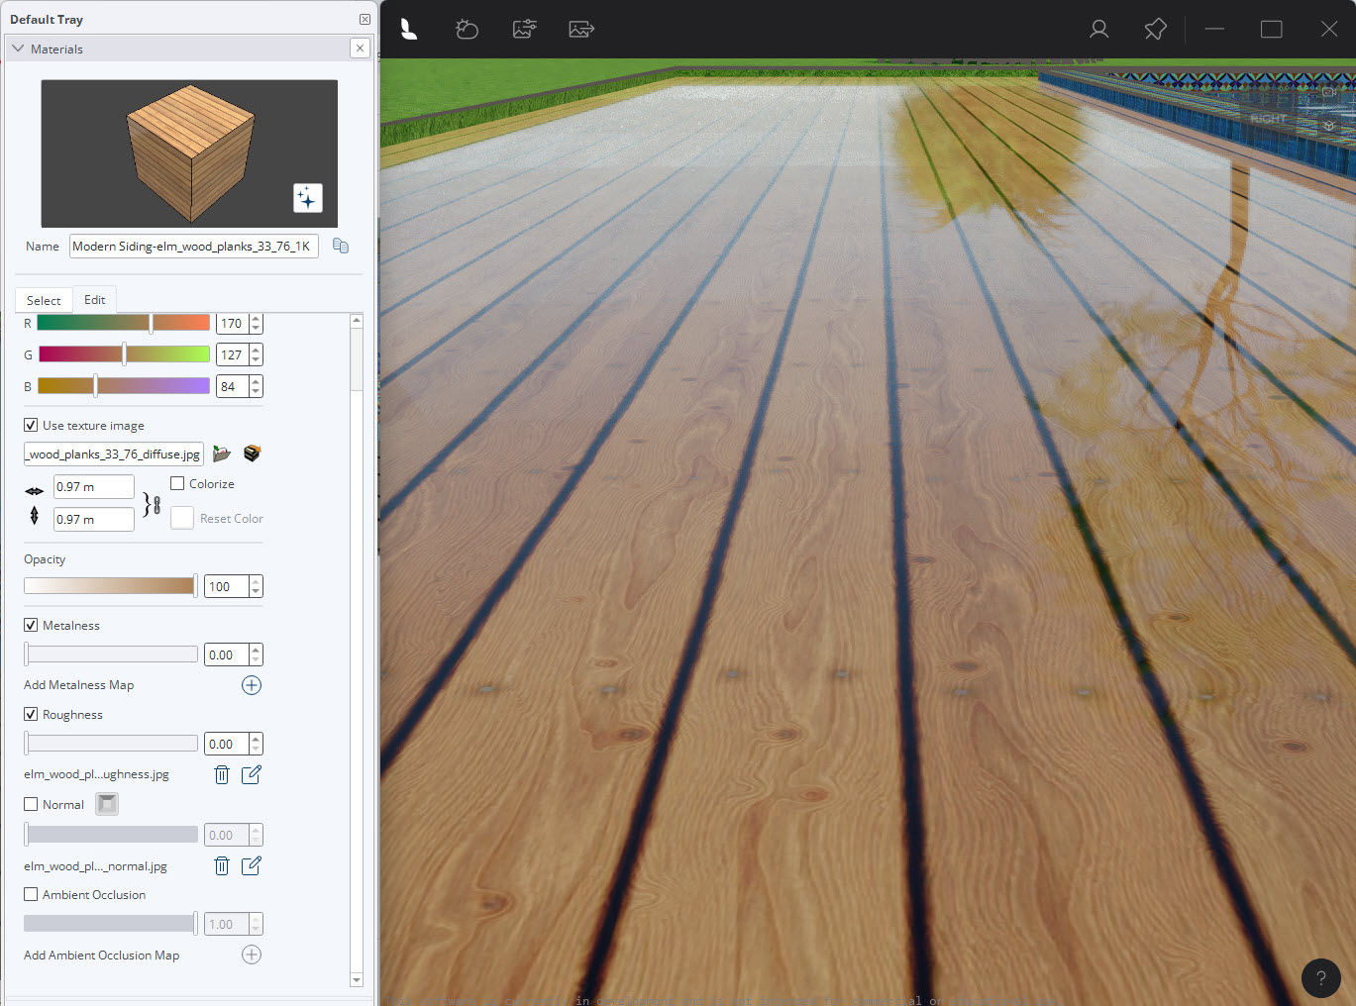Open the environment weather settings icon
The width and height of the screenshot is (1356, 1006).
point(467,29)
